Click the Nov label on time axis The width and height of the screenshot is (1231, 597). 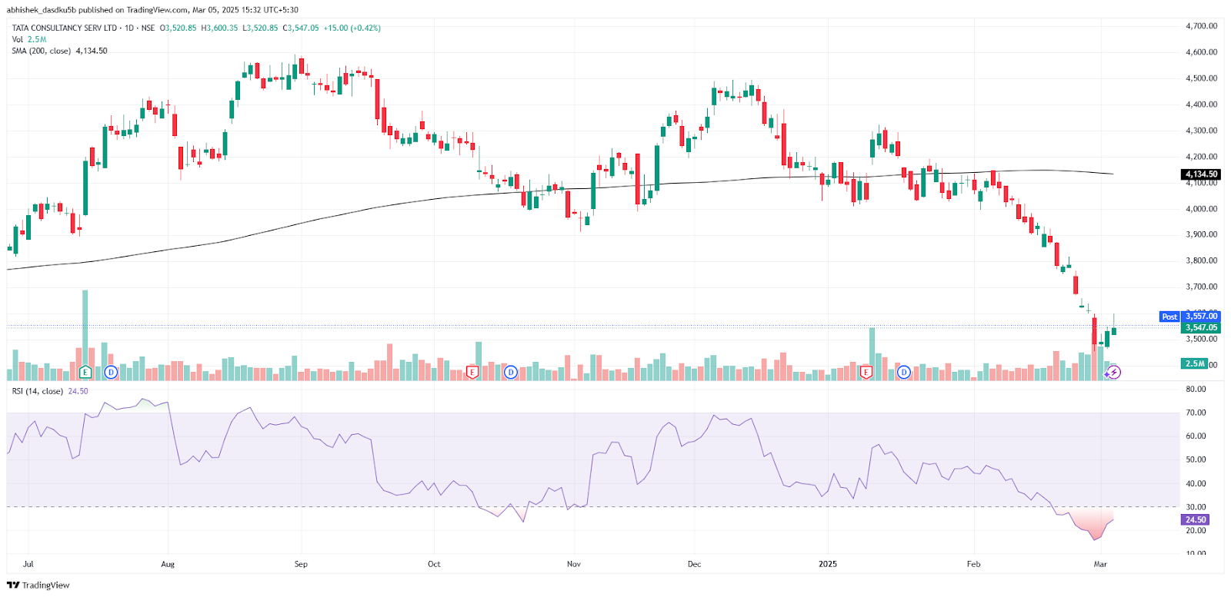tap(574, 564)
